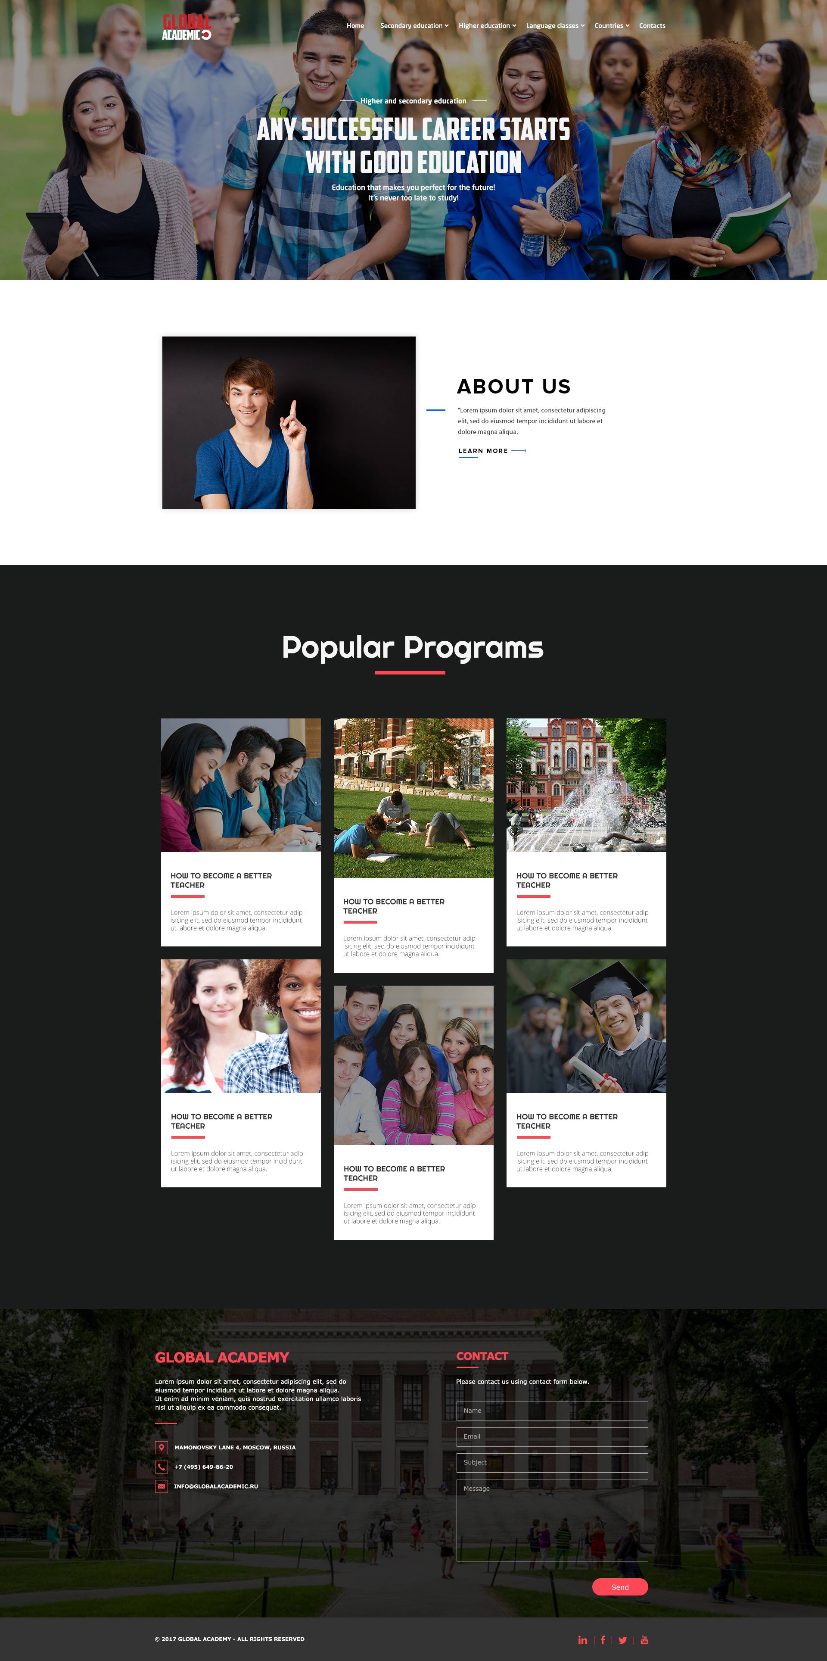Focus the Subject input field

click(552, 1462)
